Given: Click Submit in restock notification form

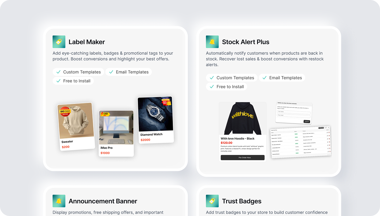Looking at the screenshot, I should [x=307, y=122].
